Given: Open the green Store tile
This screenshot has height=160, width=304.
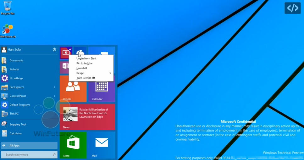Looking at the screenshot, I should pos(73,145).
